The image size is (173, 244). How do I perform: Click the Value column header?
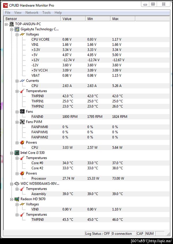pyautogui.click(x=73, y=19)
